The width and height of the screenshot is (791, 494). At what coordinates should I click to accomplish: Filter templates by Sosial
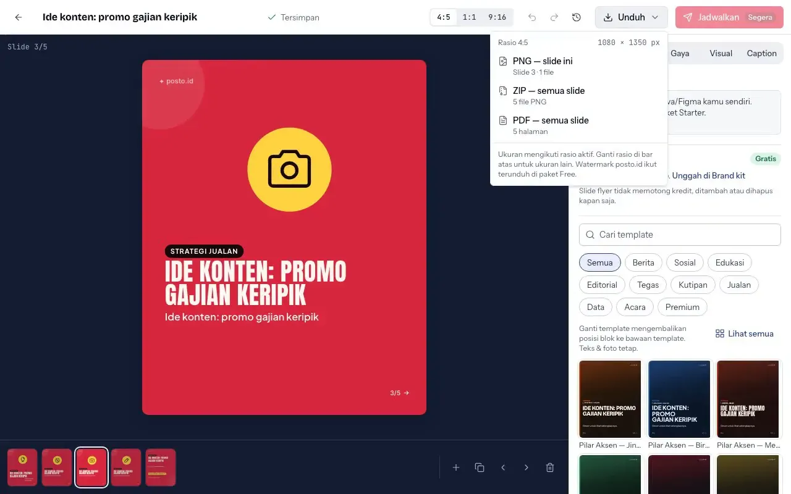[x=685, y=262]
